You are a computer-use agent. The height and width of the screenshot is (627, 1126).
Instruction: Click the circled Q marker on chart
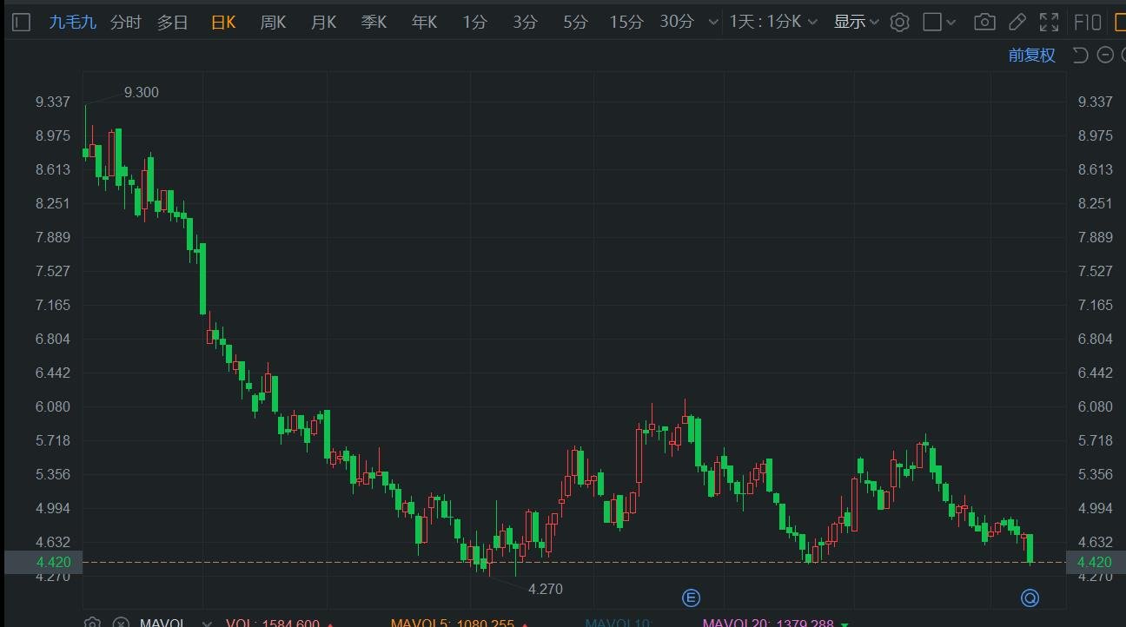pos(1030,597)
